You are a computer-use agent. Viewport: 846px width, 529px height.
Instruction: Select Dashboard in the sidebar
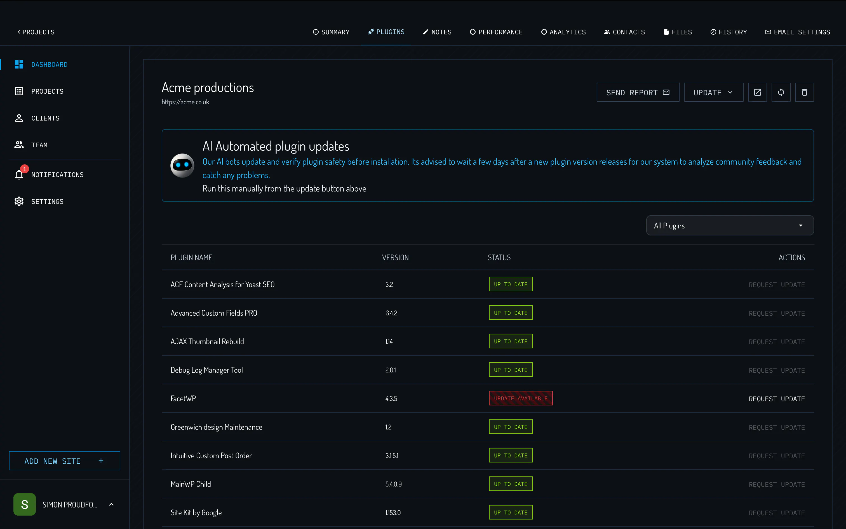click(49, 64)
